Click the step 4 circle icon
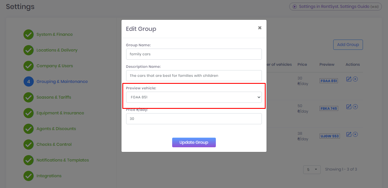The width and height of the screenshot is (388, 188). tap(29, 82)
